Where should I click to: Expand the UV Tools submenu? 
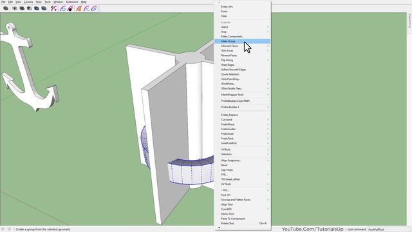(x=242, y=184)
